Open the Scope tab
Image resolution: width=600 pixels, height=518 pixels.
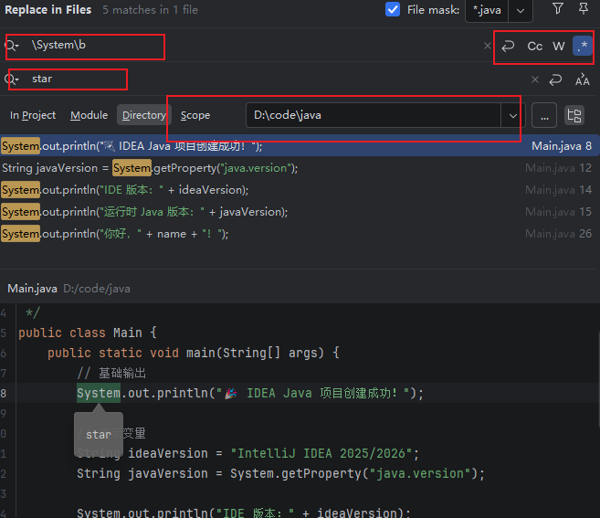pos(195,115)
